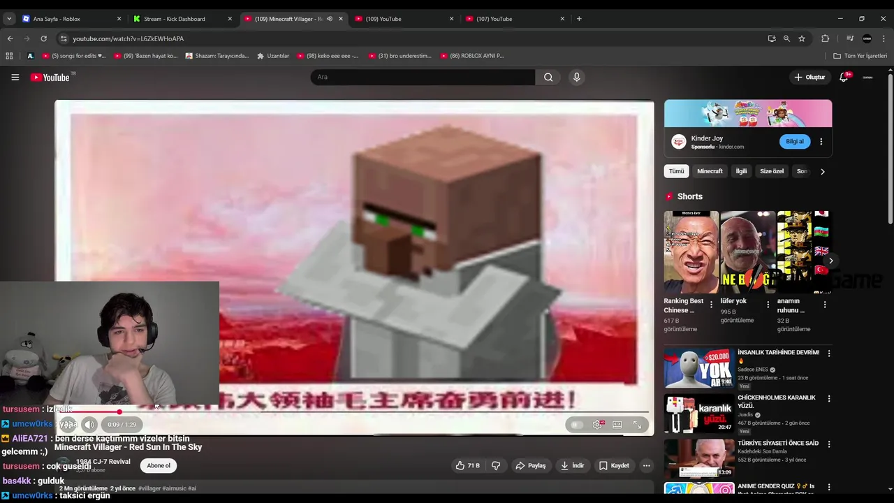
Task: Open zoom magnifier icon in address bar
Action: [x=786, y=38]
